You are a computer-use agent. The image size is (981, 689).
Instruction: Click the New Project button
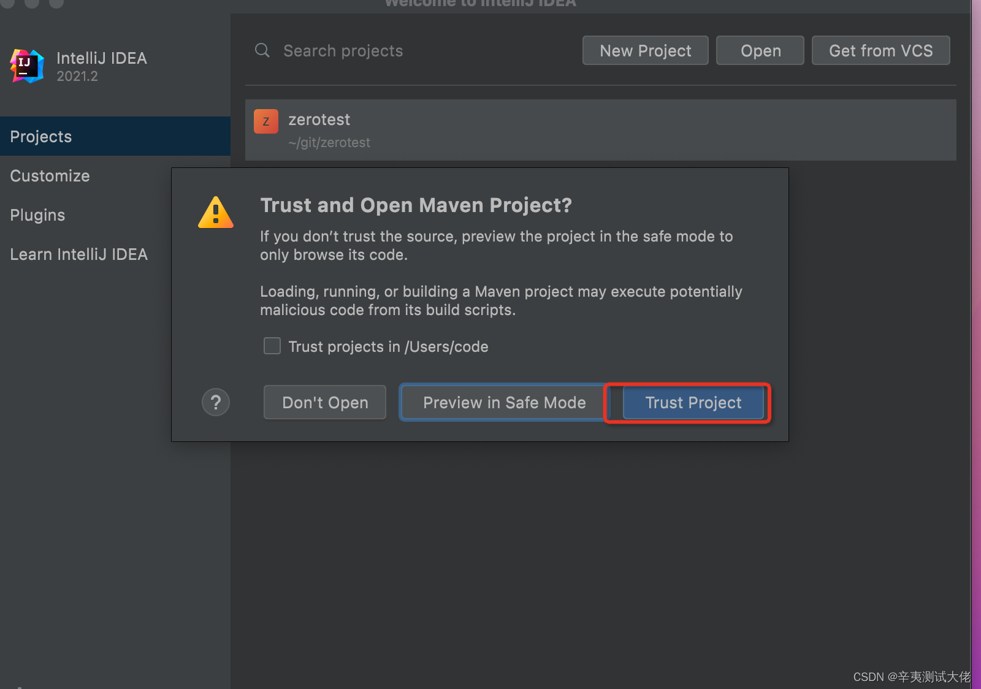pos(646,50)
